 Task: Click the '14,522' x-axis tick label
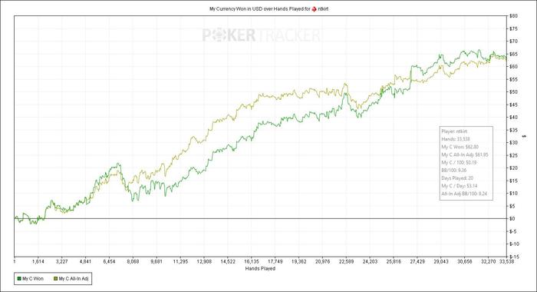pos(227,262)
